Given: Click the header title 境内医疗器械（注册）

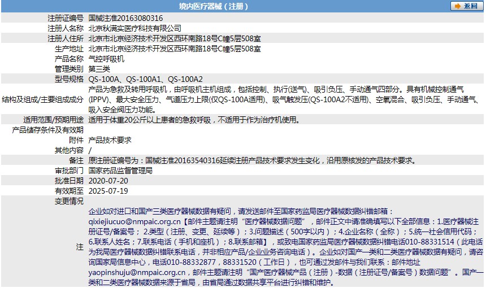Looking at the screenshot, I should click(x=213, y=6).
